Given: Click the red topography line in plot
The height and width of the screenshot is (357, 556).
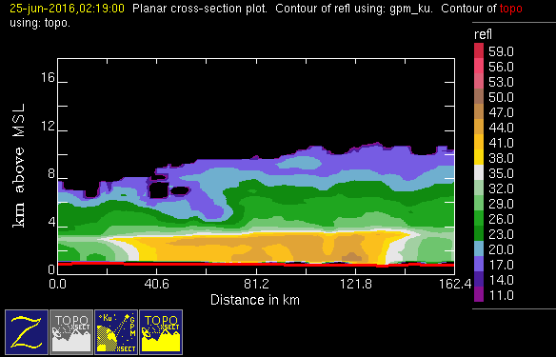Looking at the screenshot, I should coord(256,264).
